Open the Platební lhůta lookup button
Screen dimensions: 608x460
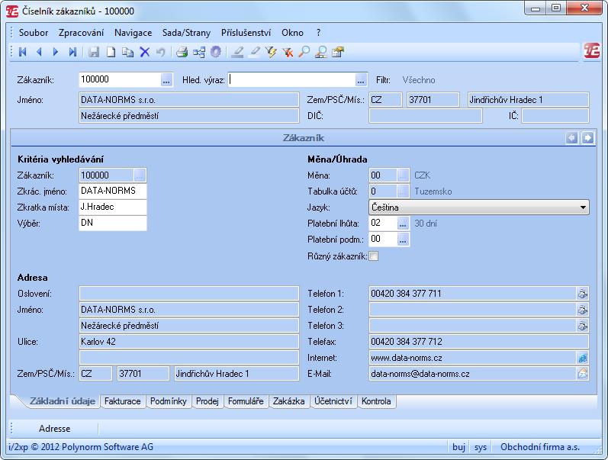[x=403, y=224]
